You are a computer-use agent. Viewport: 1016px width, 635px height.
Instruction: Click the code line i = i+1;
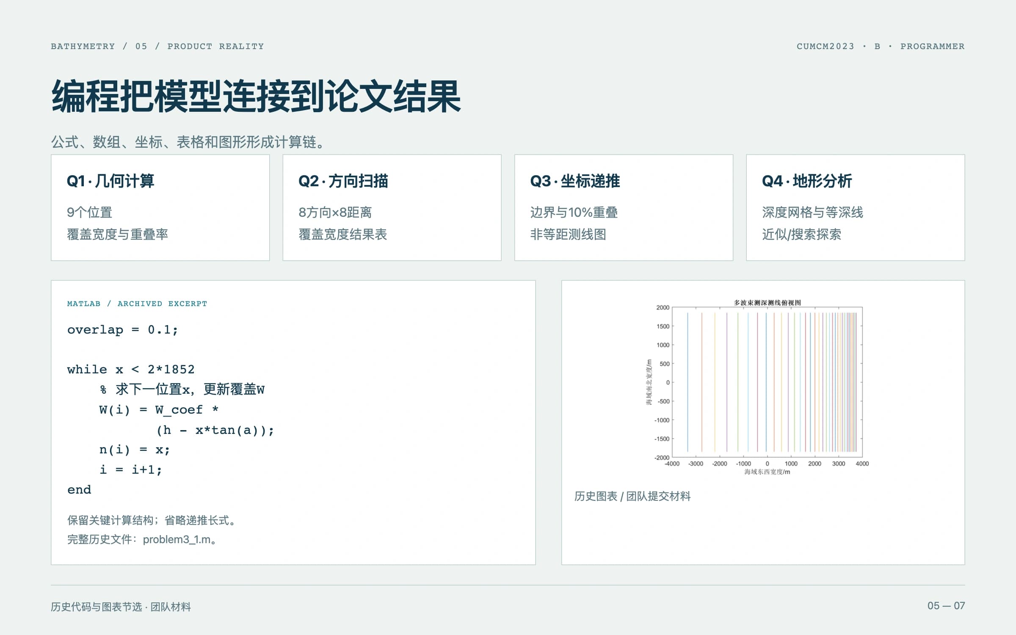pyautogui.click(x=131, y=469)
